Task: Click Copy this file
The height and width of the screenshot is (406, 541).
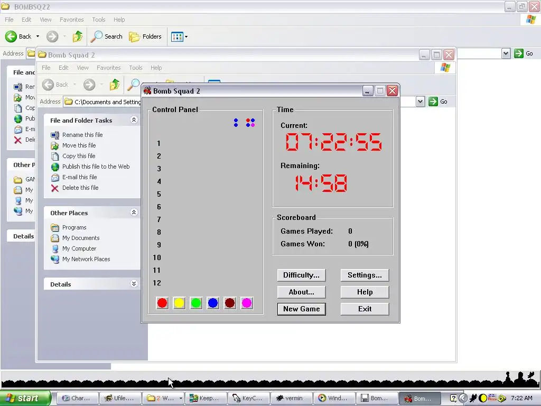Action: click(79, 156)
